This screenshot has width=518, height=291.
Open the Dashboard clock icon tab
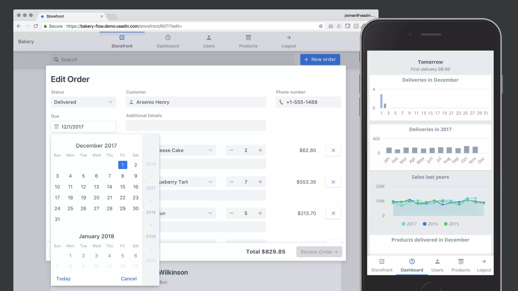click(168, 38)
